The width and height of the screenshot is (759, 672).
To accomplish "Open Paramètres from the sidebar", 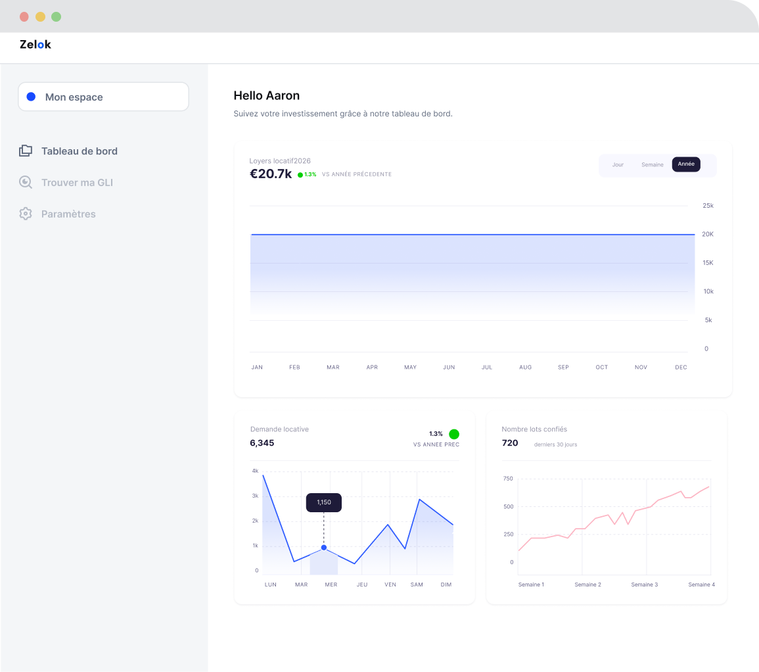I will pos(68,214).
